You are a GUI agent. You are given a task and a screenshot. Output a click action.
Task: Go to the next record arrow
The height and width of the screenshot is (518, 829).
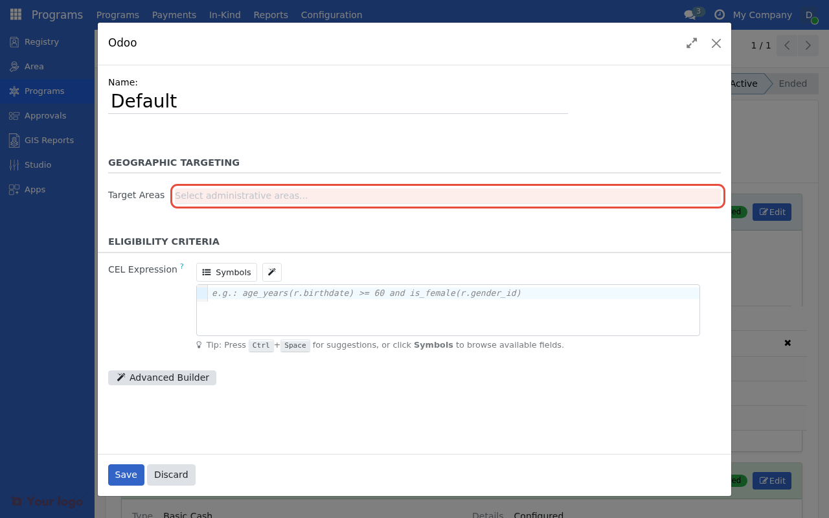click(808, 45)
